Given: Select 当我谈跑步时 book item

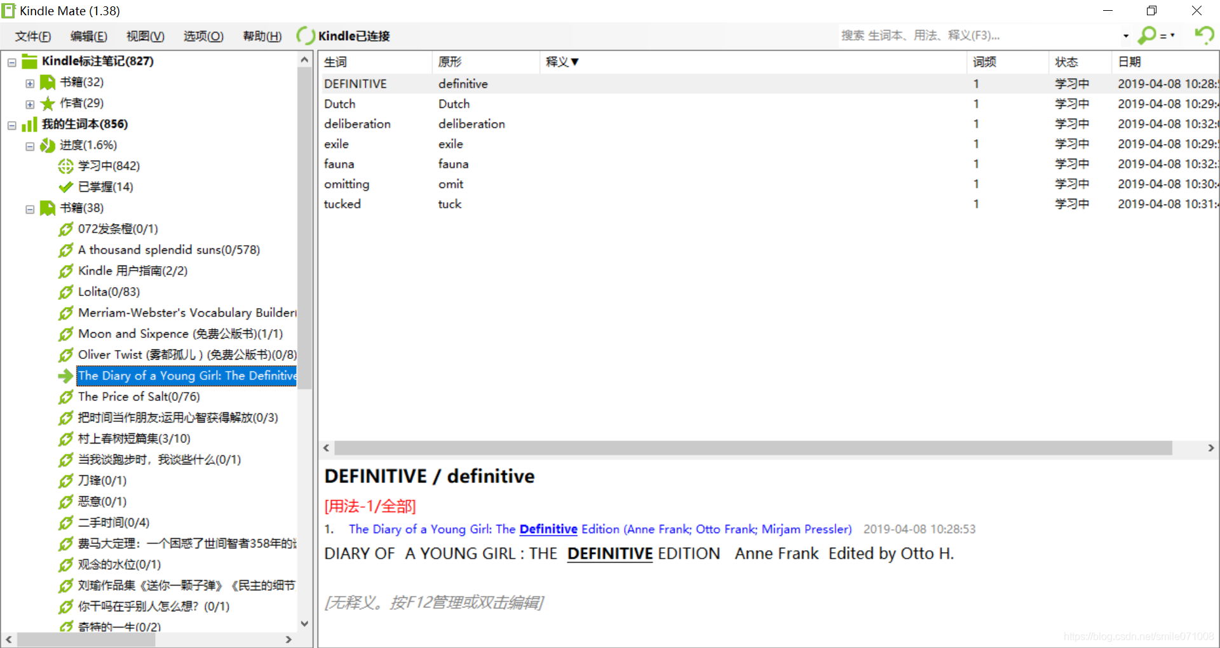Looking at the screenshot, I should point(159,459).
